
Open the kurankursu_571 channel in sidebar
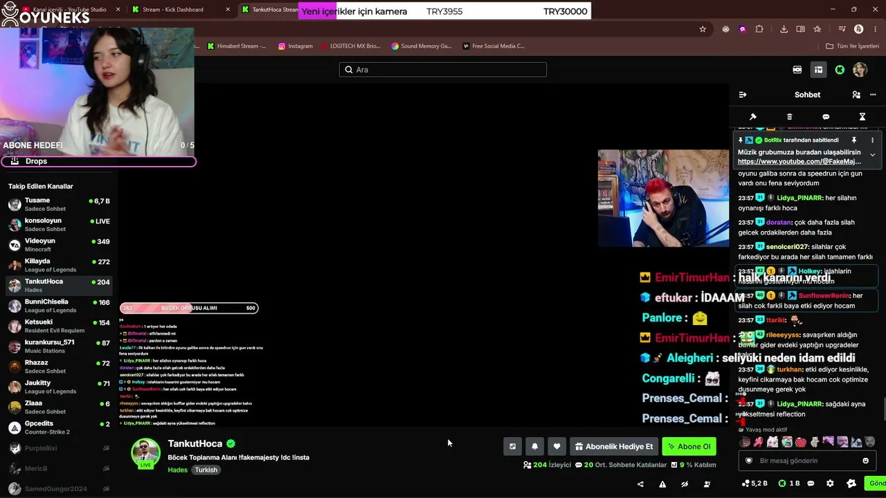[x=59, y=346]
